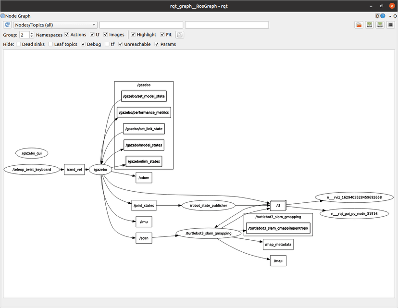This screenshot has height=308, width=398.
Task: Save graph as DOT file
Action: tap(369, 25)
